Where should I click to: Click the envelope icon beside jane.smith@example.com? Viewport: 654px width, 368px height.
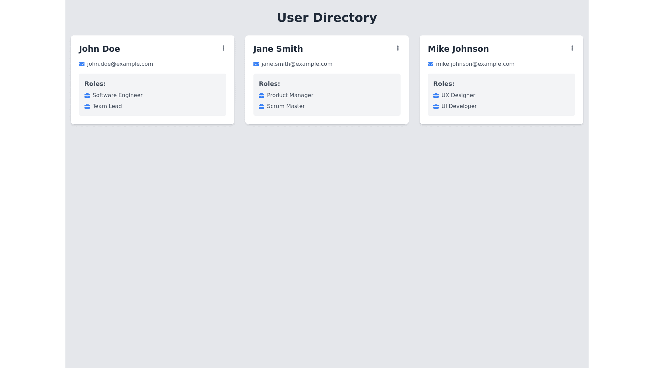256,64
